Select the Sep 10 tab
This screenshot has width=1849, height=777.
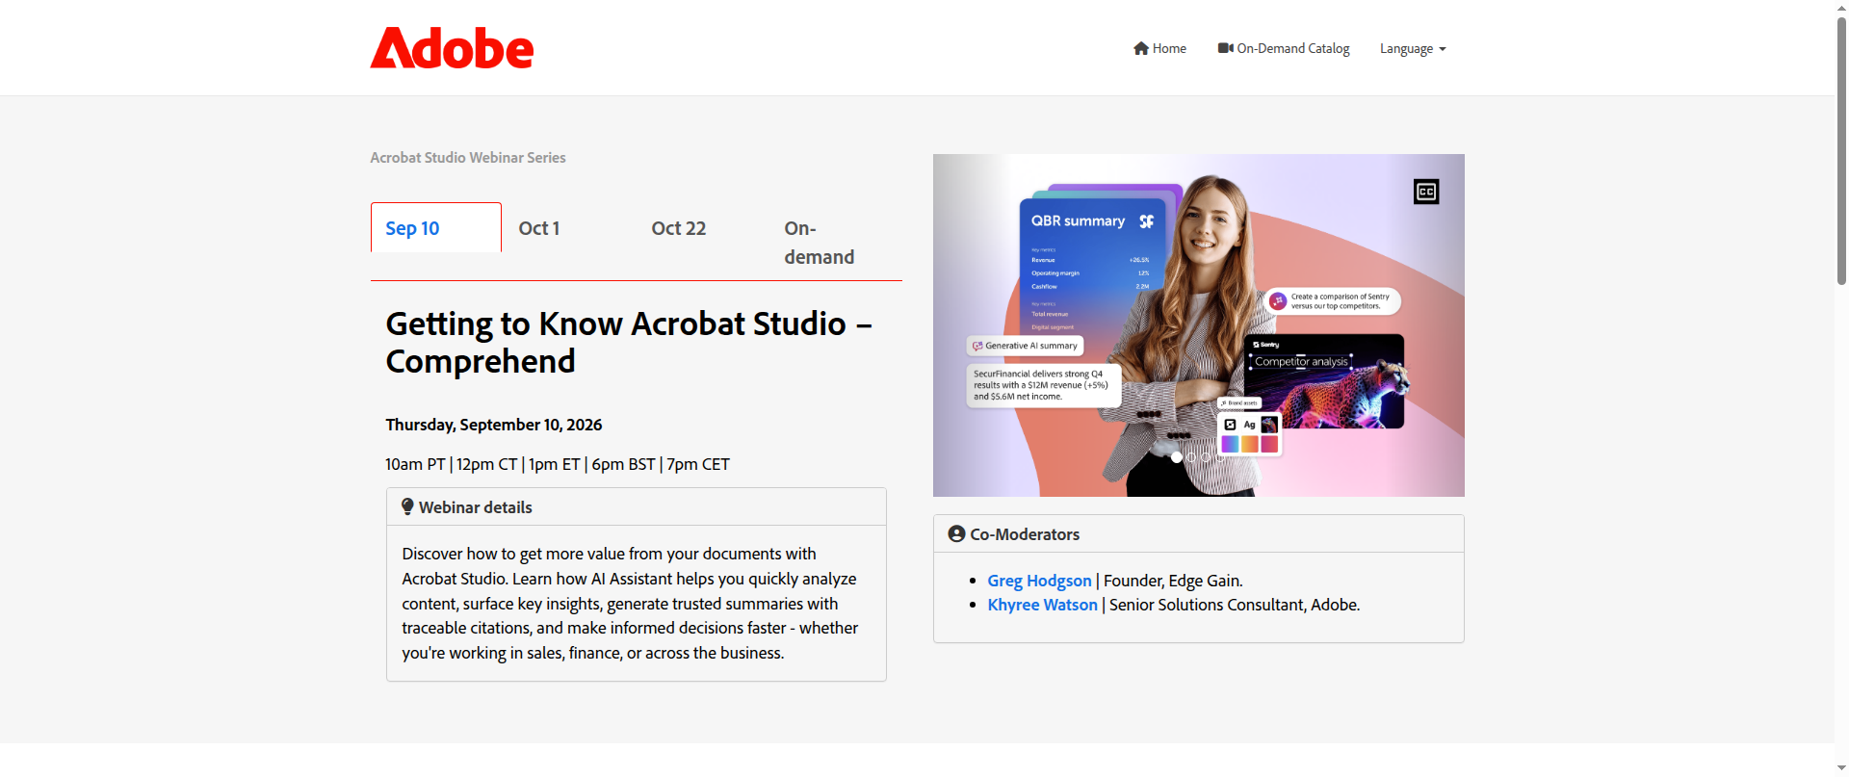click(436, 228)
